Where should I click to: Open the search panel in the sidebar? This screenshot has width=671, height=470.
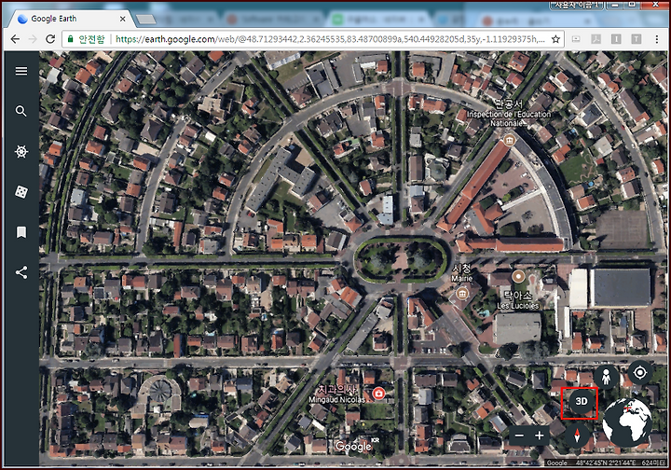point(21,111)
